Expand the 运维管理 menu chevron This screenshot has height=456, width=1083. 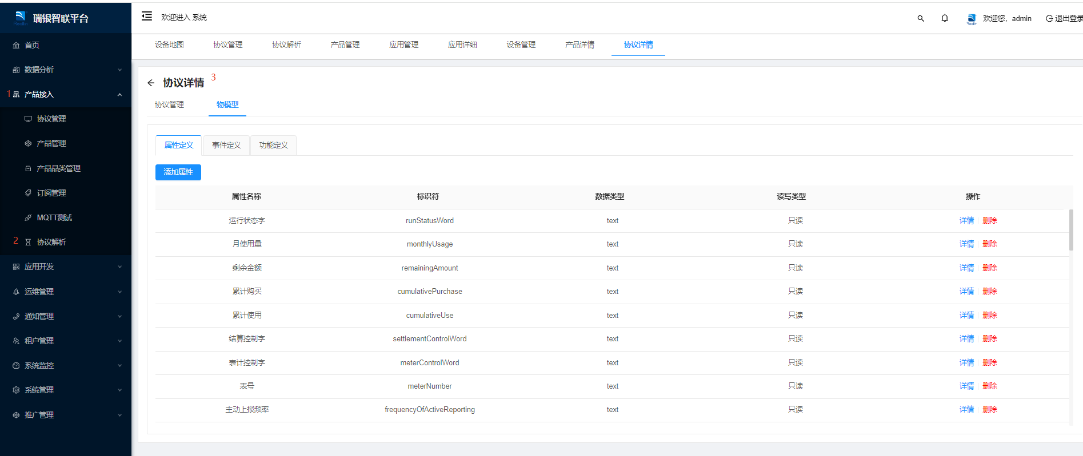pyautogui.click(x=119, y=292)
